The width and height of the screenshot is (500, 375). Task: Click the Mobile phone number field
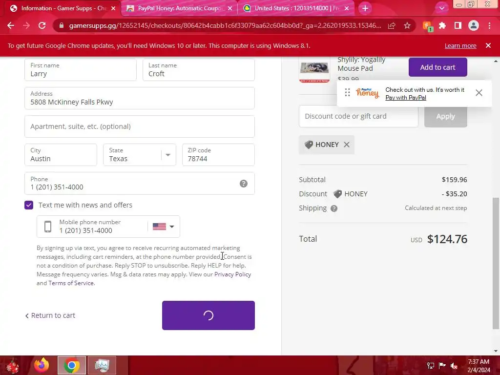pyautogui.click(x=92, y=227)
